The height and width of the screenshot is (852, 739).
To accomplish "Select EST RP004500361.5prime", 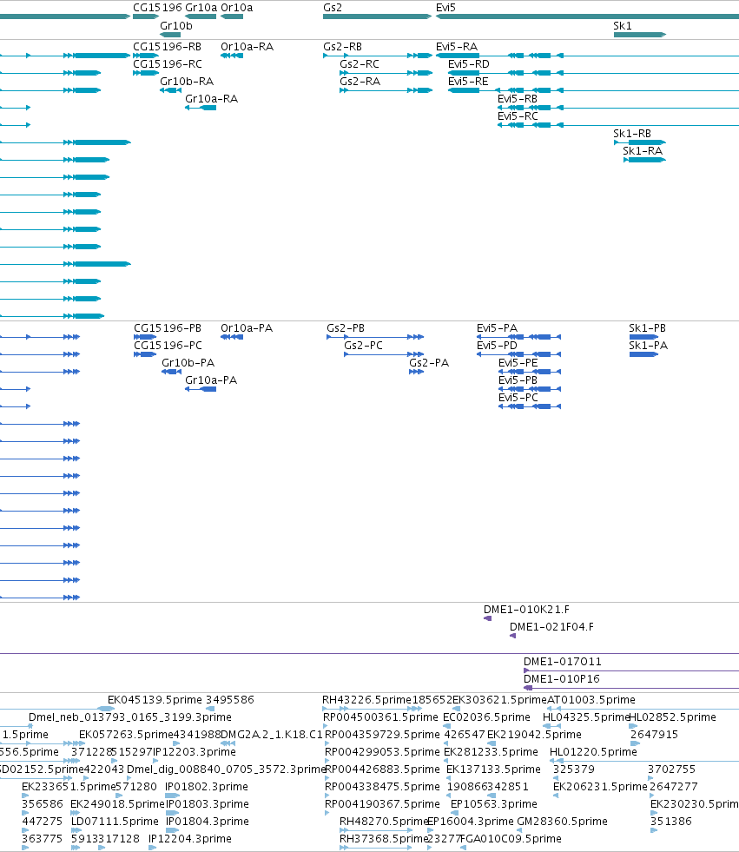I will click(x=380, y=717).
